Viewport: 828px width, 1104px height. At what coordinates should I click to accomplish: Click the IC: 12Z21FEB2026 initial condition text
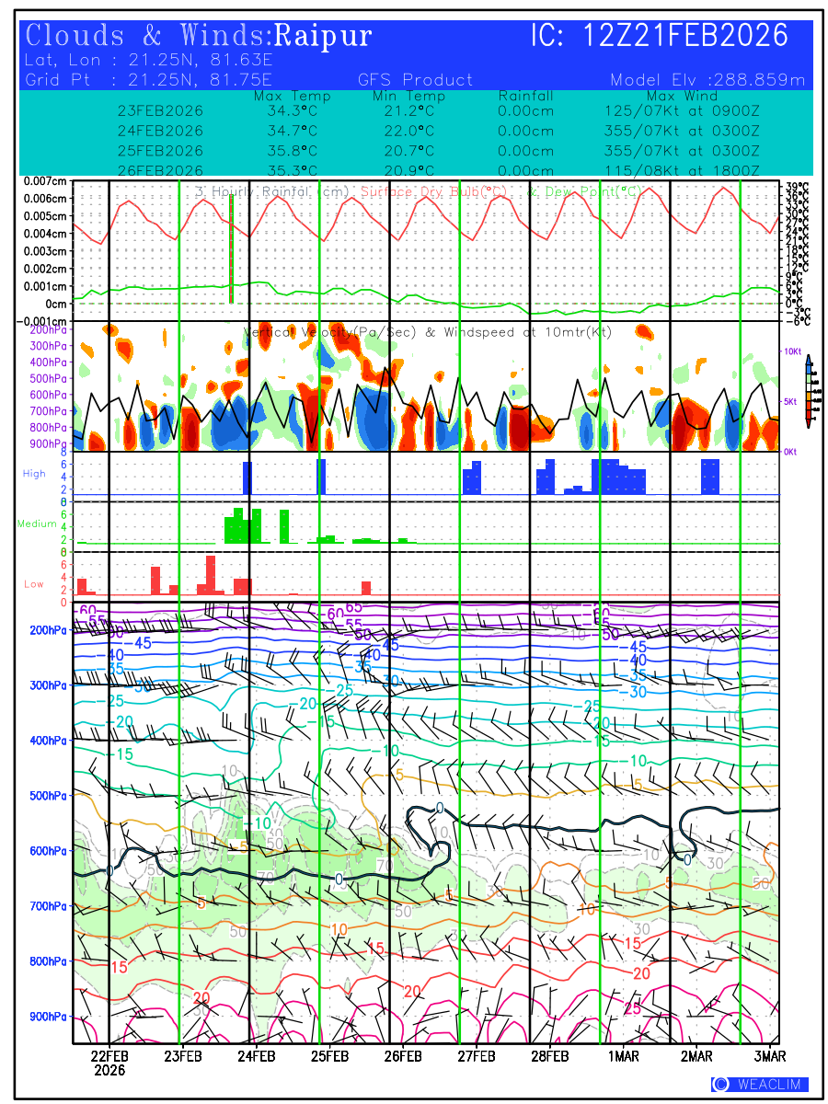[x=660, y=36]
